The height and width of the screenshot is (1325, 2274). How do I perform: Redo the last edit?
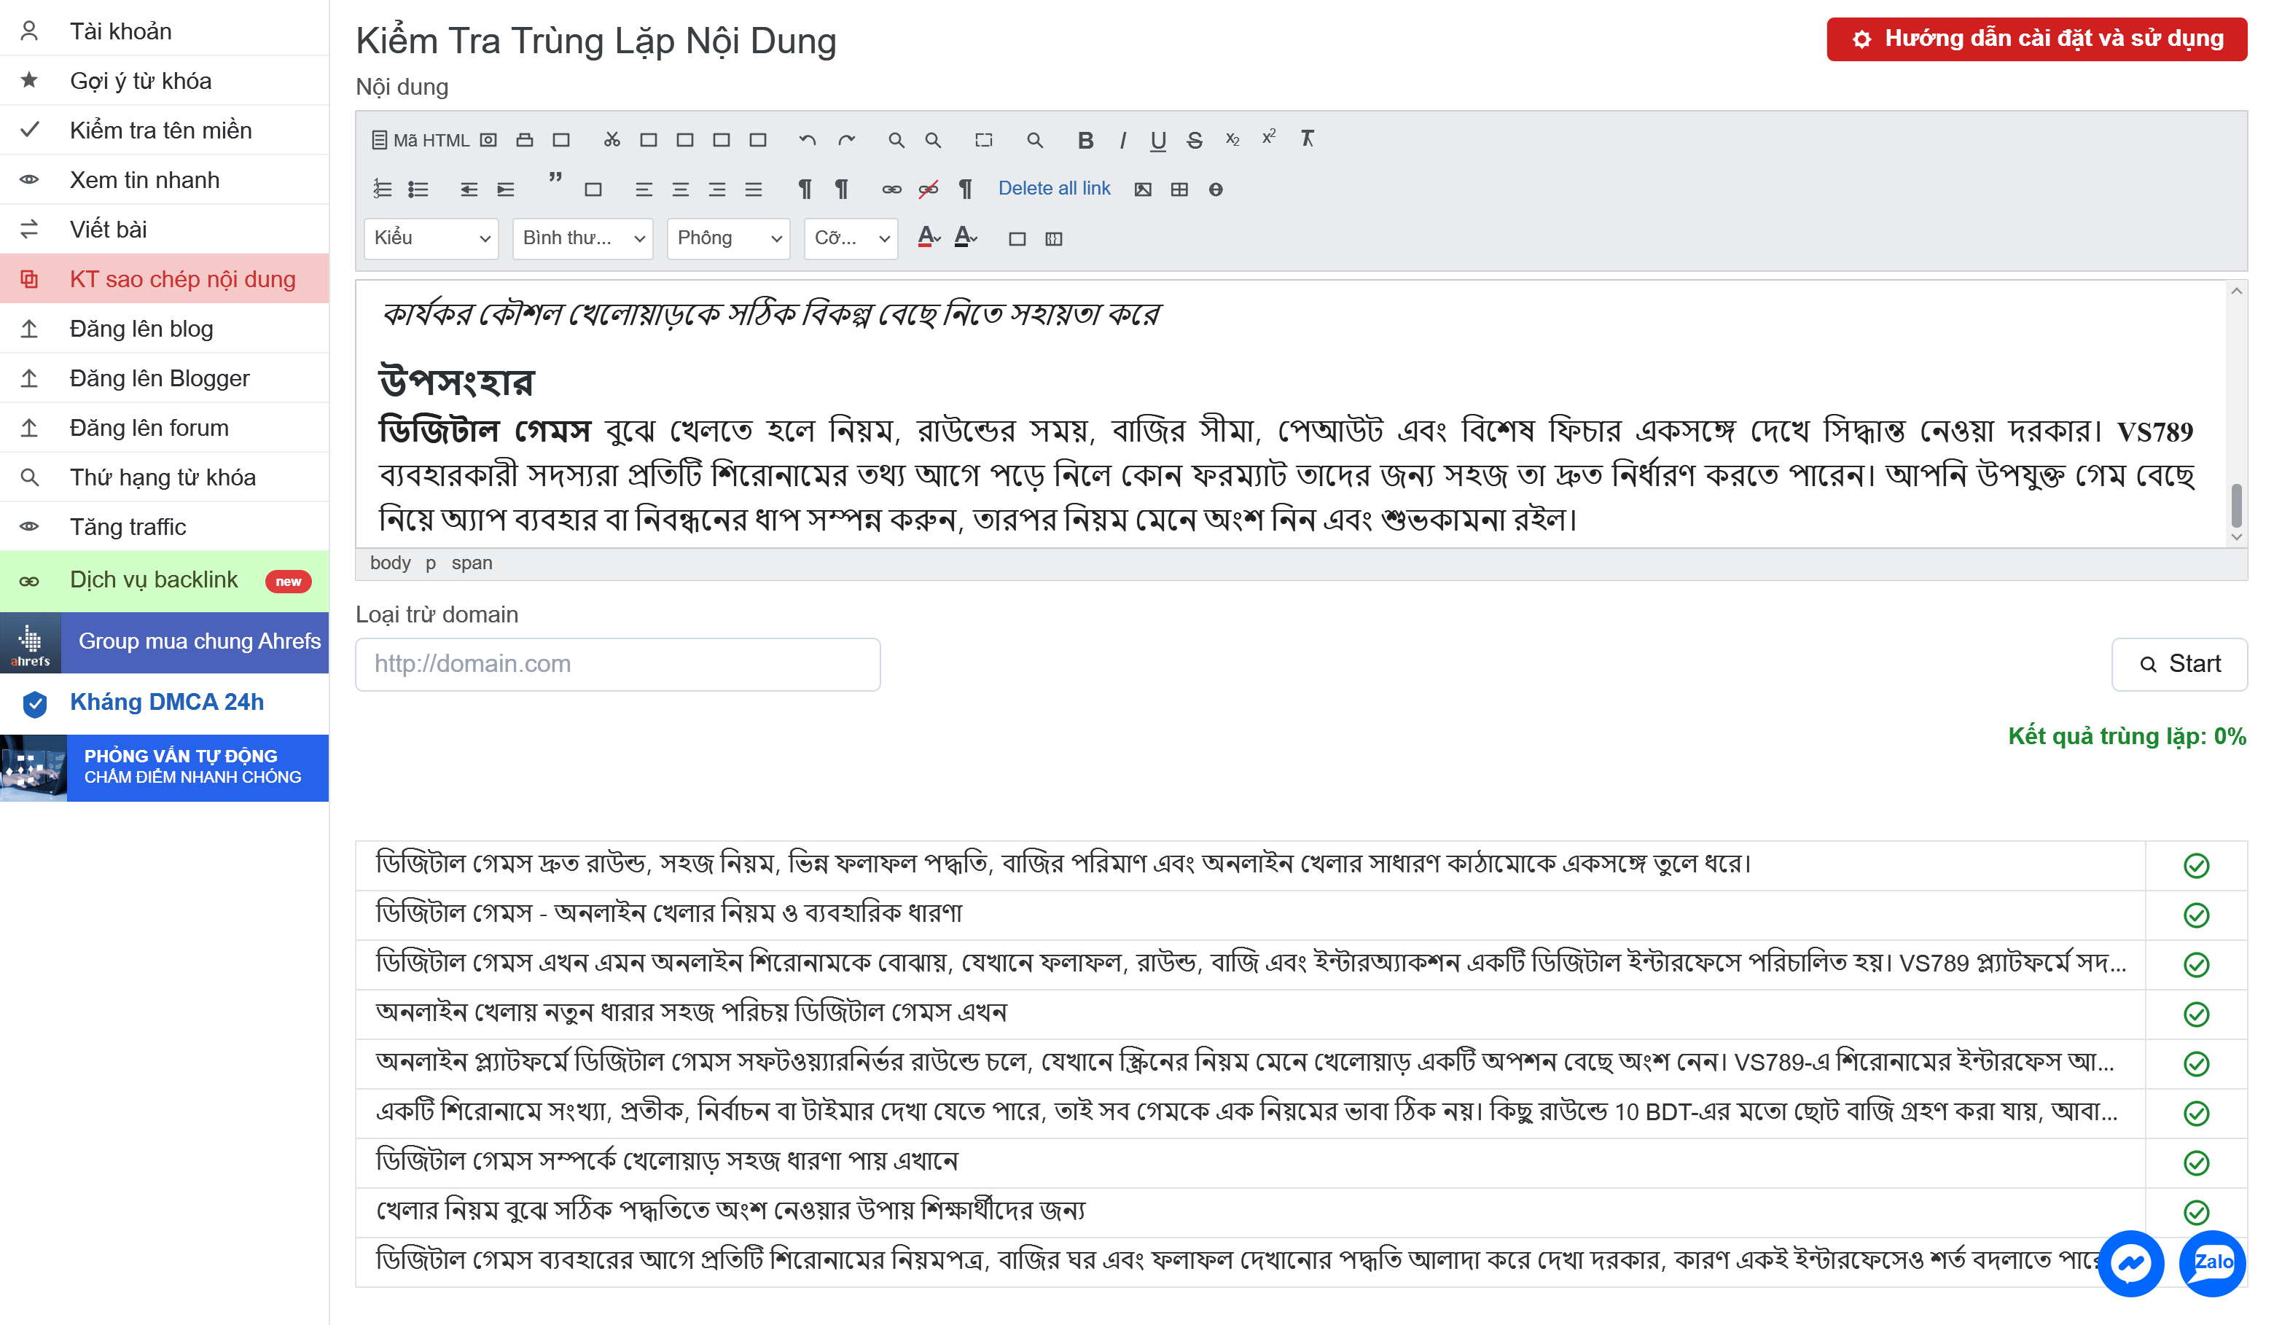point(845,140)
